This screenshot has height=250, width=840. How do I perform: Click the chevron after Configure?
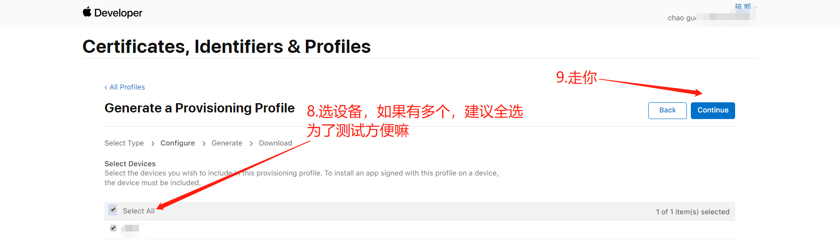(204, 144)
